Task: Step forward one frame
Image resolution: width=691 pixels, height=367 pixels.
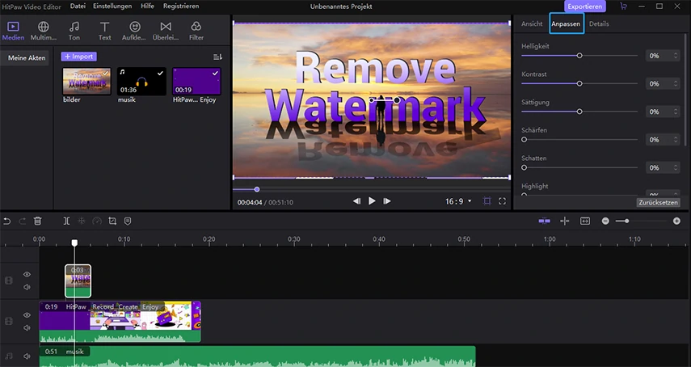Action: (387, 201)
